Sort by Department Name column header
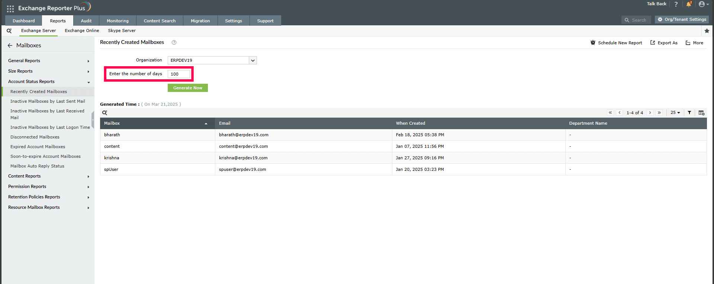The height and width of the screenshot is (284, 714). [588, 123]
